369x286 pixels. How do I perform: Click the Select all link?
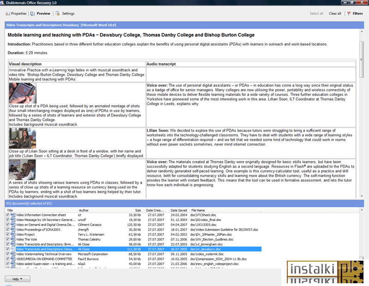pyautogui.click(x=316, y=13)
